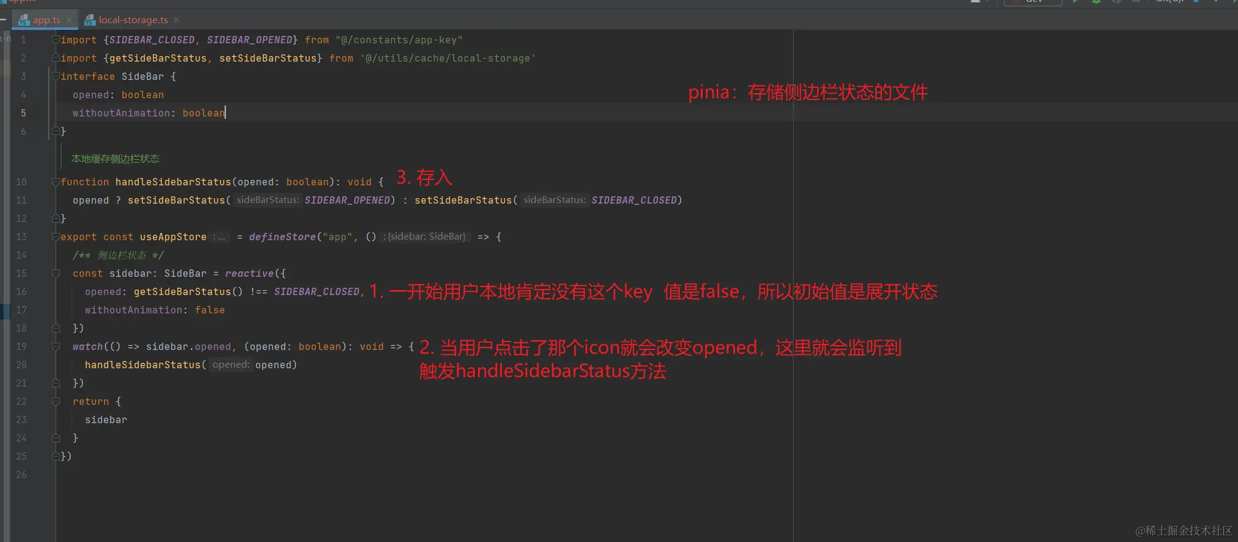Click SIDEBAR_CLOSED argument on line 11
The width and height of the screenshot is (1238, 542).
click(634, 200)
